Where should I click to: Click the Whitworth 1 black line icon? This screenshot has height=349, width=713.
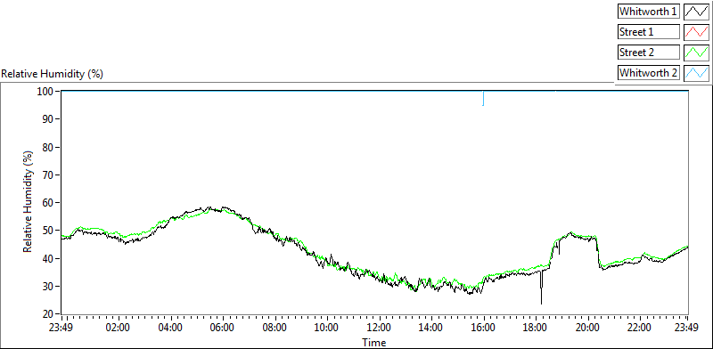pos(696,12)
